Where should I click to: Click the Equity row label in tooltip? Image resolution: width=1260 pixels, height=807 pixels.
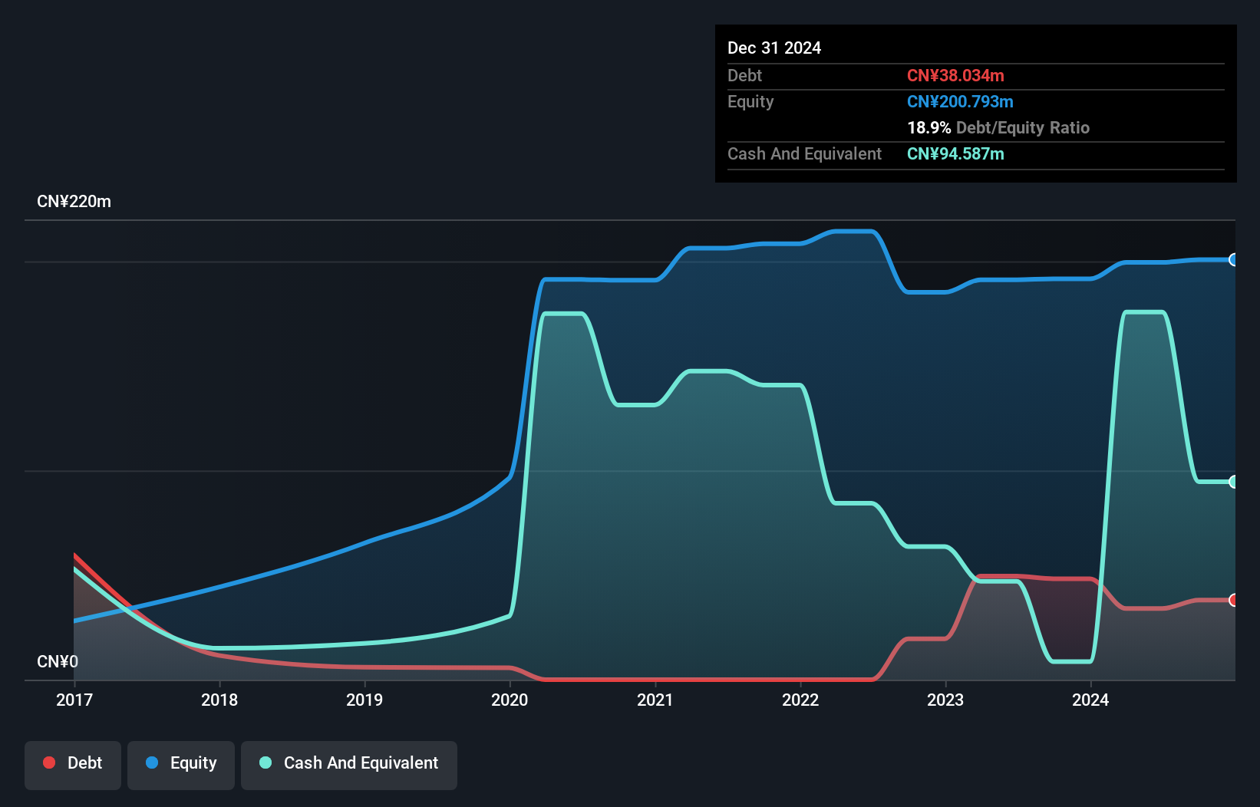tap(750, 102)
